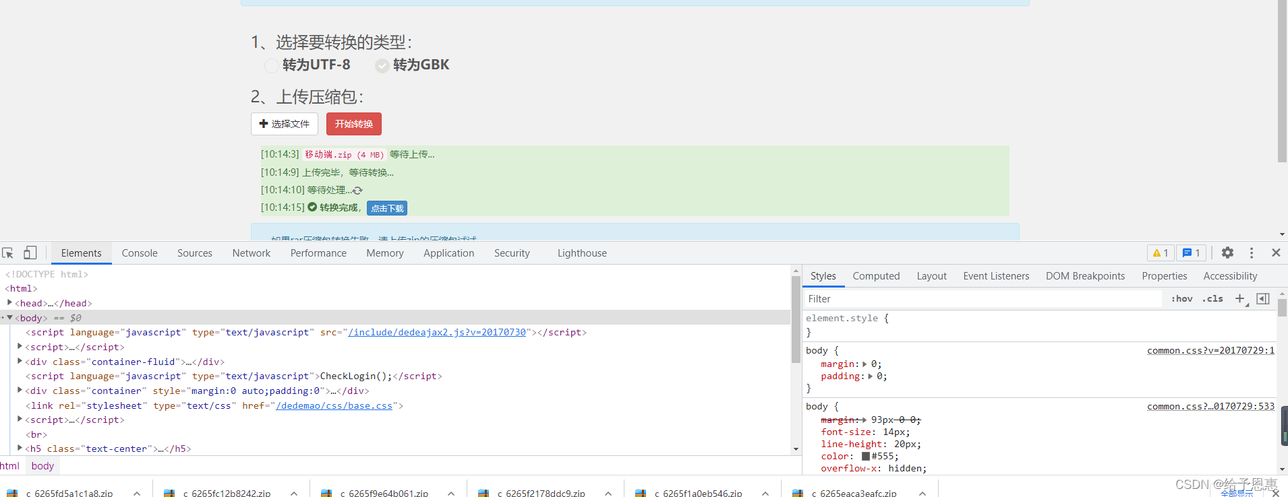Expand the body padding shorthand property
The image size is (1288, 497).
[x=870, y=376]
